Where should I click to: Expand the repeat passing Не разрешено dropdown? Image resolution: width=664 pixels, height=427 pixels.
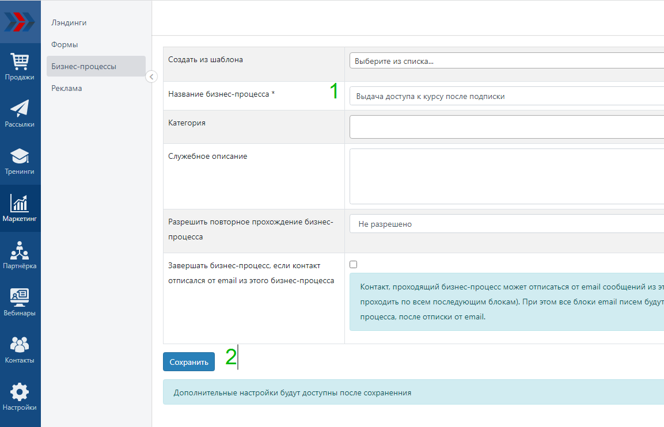coord(507,224)
